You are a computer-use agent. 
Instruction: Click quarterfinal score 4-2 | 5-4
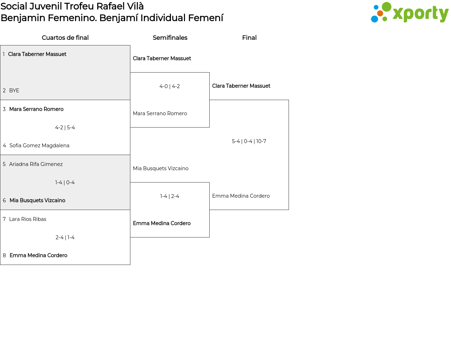tap(65, 128)
